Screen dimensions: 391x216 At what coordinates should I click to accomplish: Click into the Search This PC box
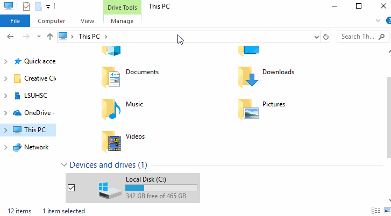tap(358, 37)
